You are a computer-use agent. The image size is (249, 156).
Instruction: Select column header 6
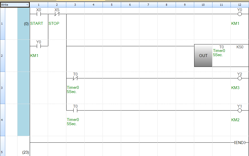[130, 5]
